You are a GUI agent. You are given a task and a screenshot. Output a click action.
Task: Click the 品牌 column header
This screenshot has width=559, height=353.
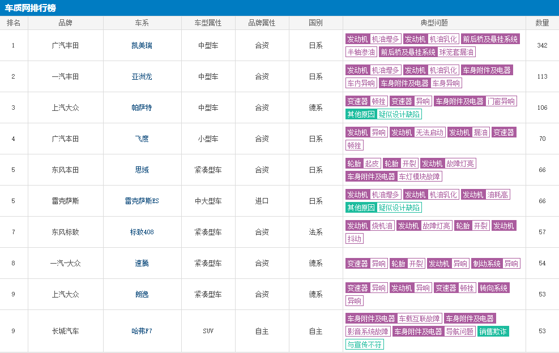pos(65,23)
